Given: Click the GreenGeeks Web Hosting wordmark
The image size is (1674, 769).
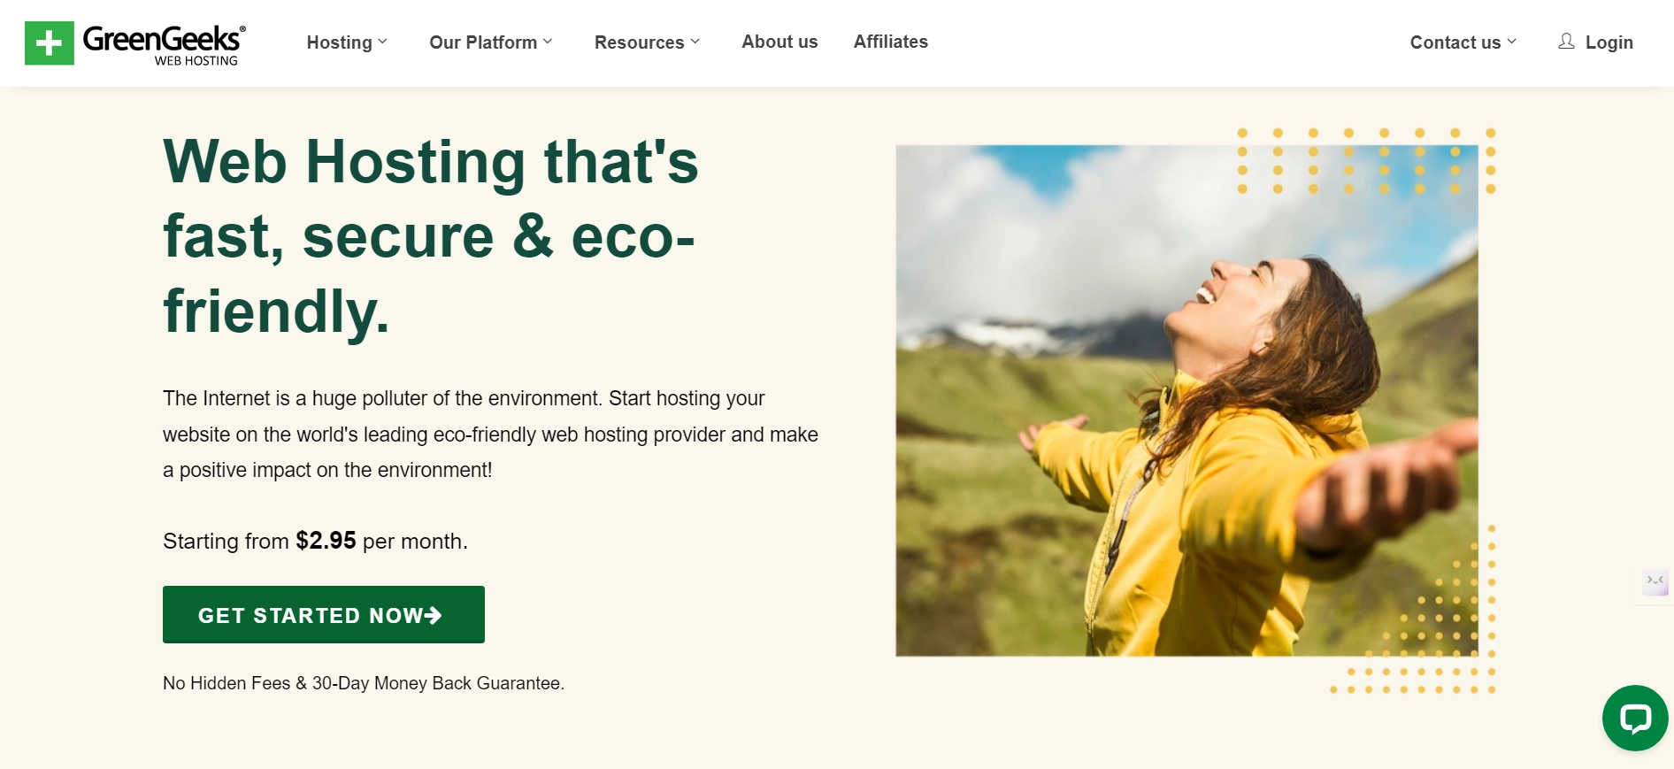Looking at the screenshot, I should click(164, 43).
